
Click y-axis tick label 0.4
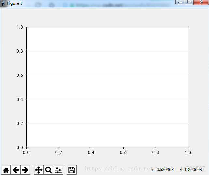point(20,99)
